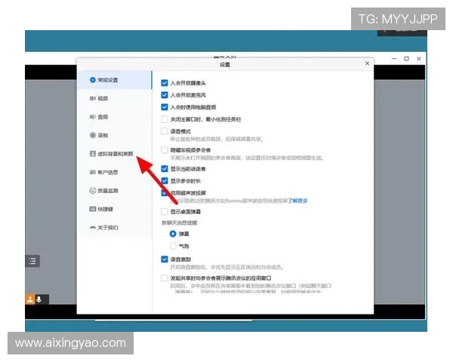453x362 pixels.
Task: Select the 弹幕 radio button
Action: tap(173, 234)
